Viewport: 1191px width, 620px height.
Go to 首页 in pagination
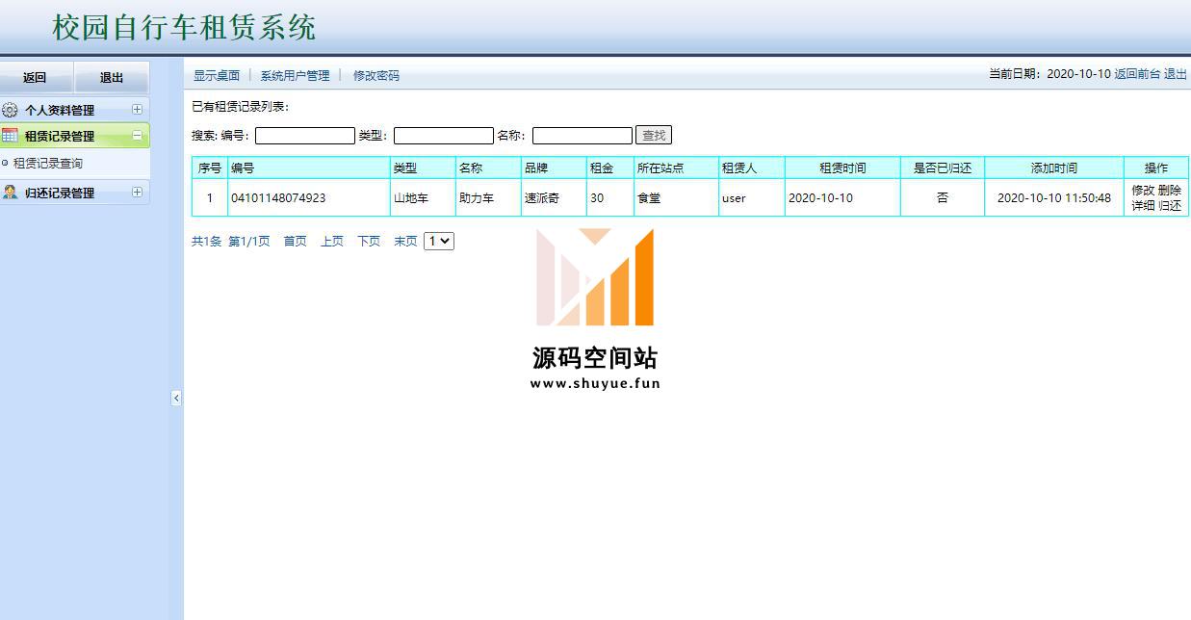[x=295, y=242]
